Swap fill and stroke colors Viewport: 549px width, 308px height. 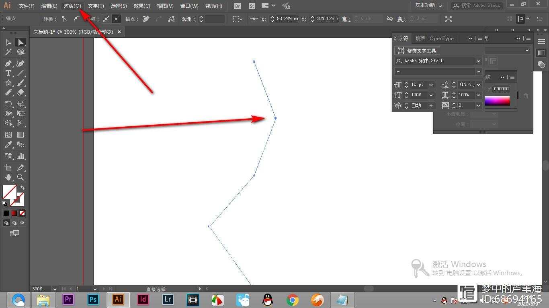pos(23,187)
